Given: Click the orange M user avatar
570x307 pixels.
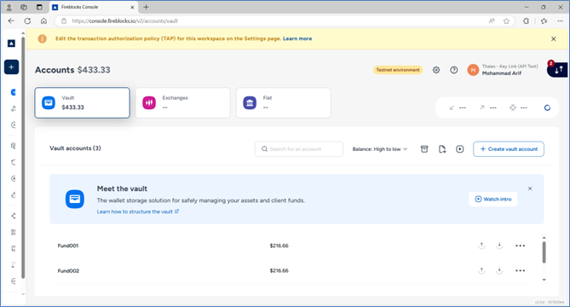Looking at the screenshot, I should click(x=473, y=70).
